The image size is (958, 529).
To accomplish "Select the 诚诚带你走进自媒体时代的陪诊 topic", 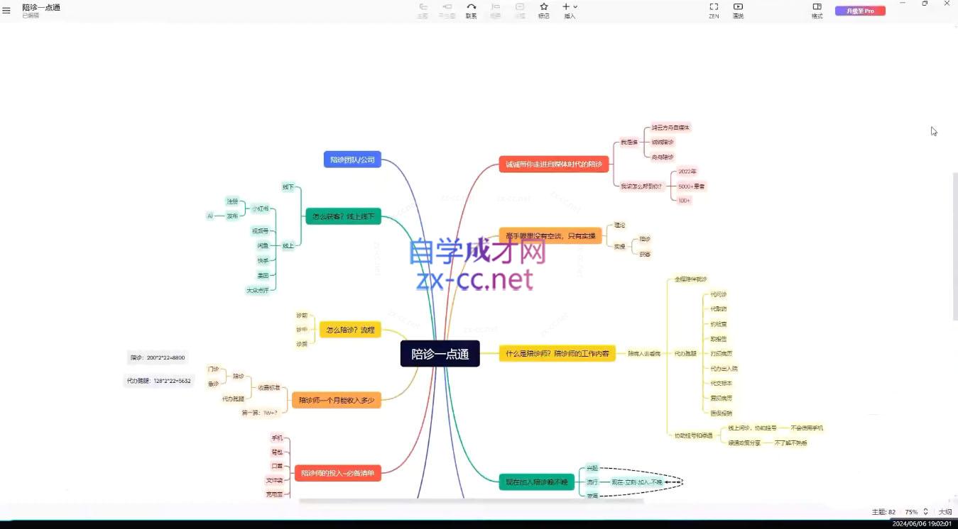I will click(x=554, y=165).
